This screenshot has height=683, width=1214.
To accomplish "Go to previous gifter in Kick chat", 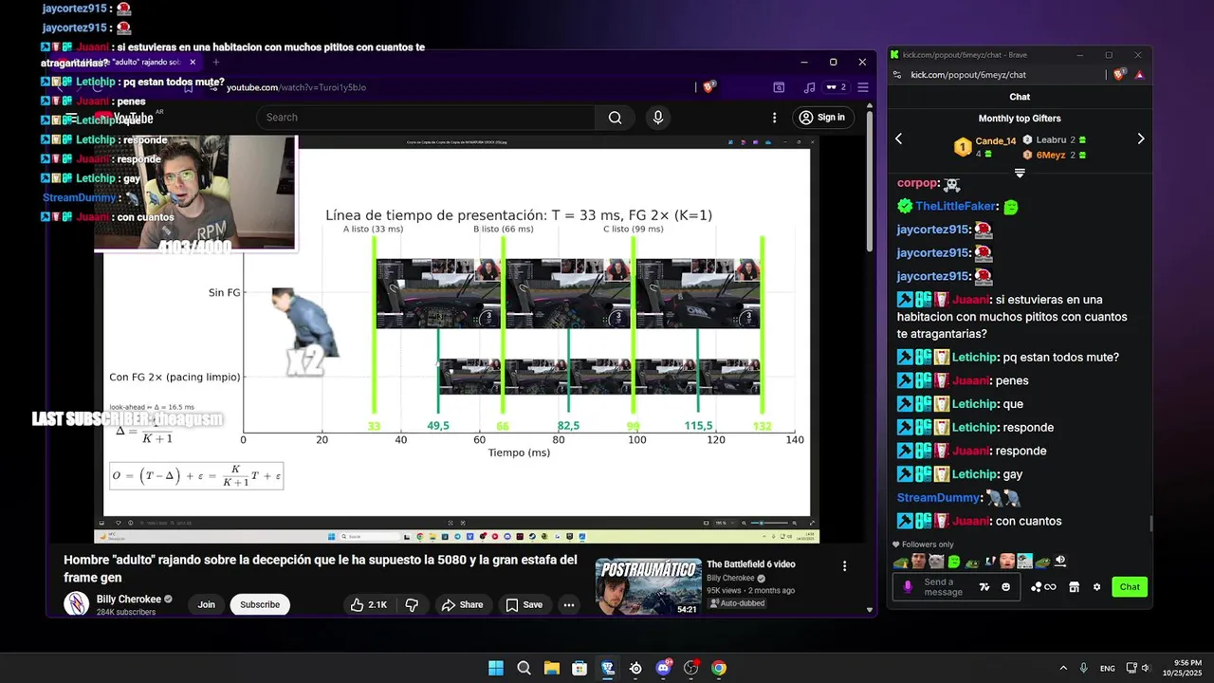I will coord(898,139).
